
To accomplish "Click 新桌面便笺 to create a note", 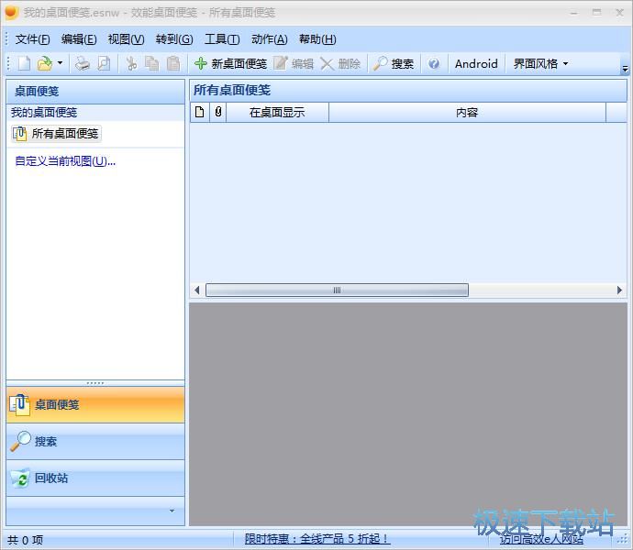I will (x=230, y=63).
